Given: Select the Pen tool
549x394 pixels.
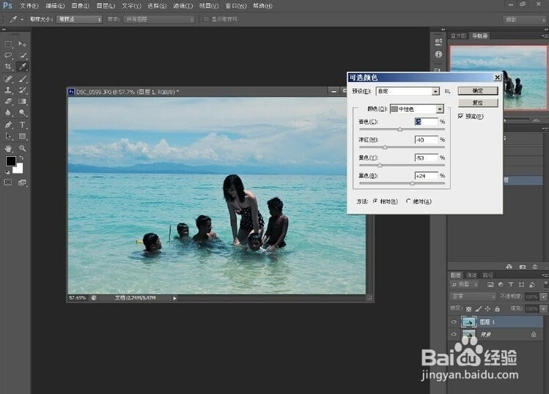Looking at the screenshot, I should (8, 124).
